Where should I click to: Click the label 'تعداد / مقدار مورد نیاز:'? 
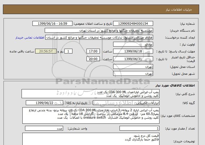click(x=180, y=129)
